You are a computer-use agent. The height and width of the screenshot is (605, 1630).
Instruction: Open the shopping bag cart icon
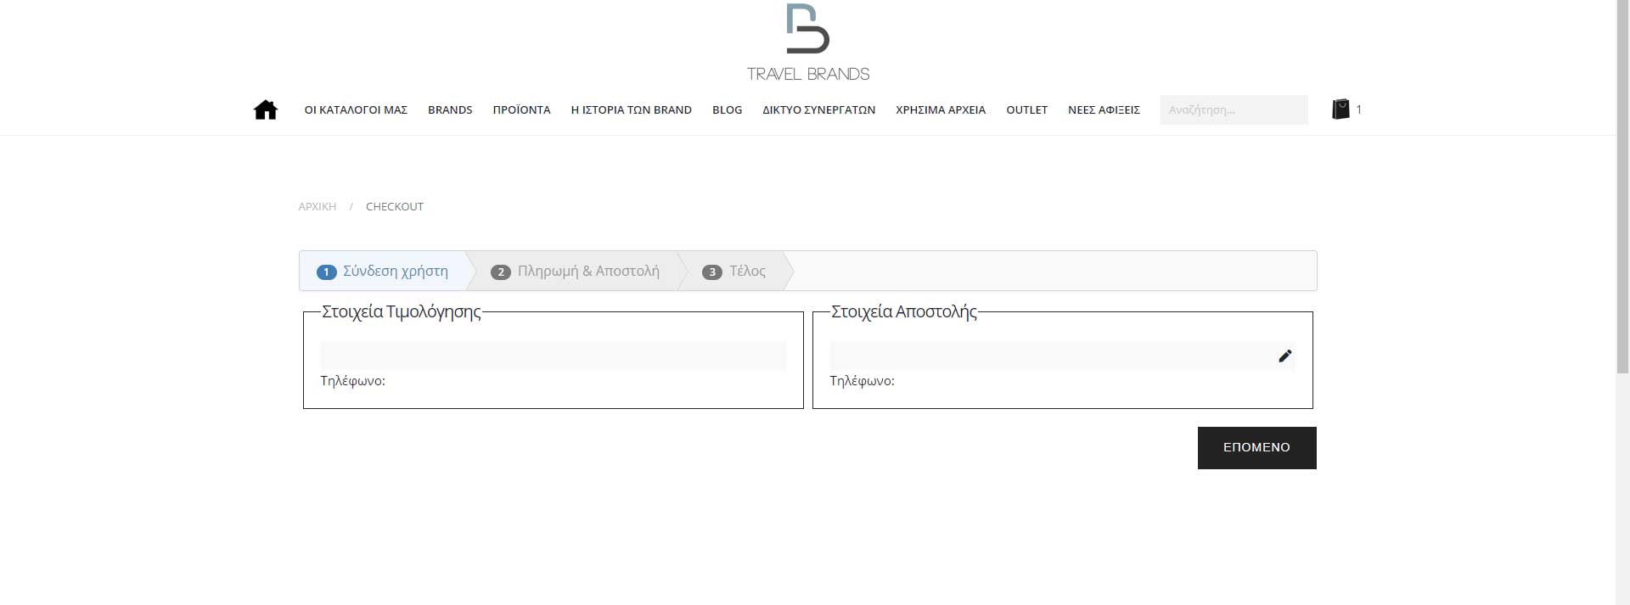[1341, 109]
